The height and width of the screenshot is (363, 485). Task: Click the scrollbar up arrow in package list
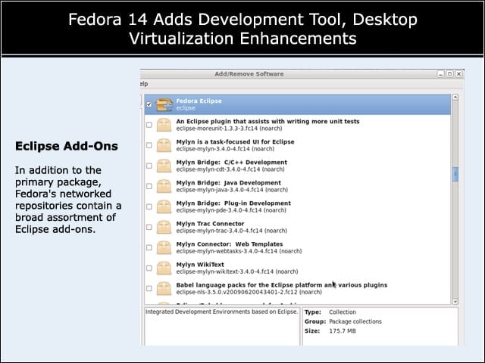pos(455,98)
